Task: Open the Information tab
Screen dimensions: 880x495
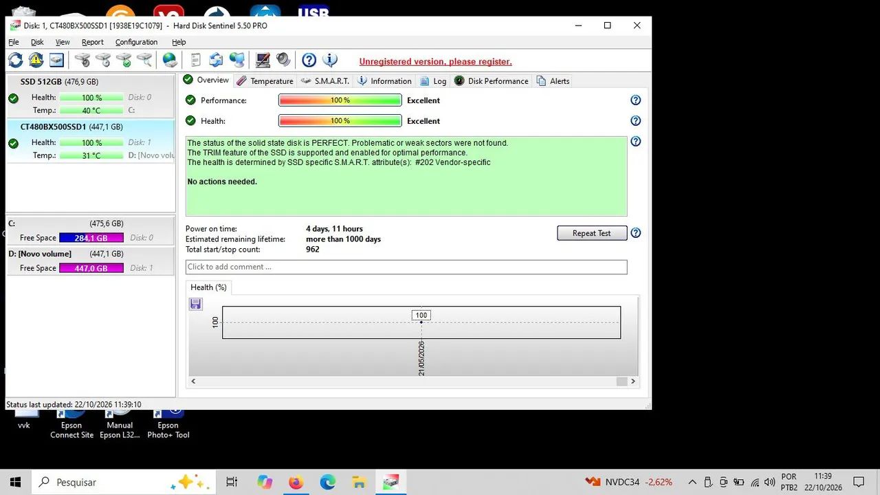Action: coord(384,81)
